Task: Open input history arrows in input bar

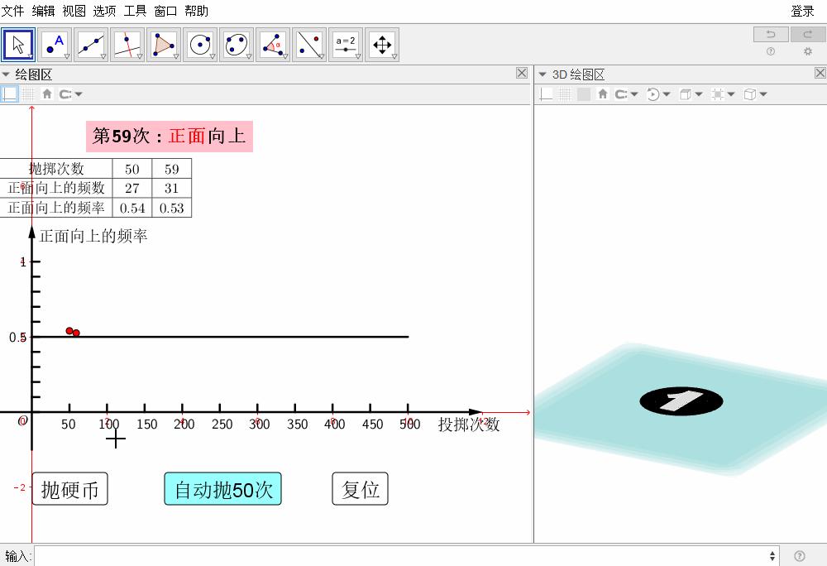Action: [x=772, y=556]
